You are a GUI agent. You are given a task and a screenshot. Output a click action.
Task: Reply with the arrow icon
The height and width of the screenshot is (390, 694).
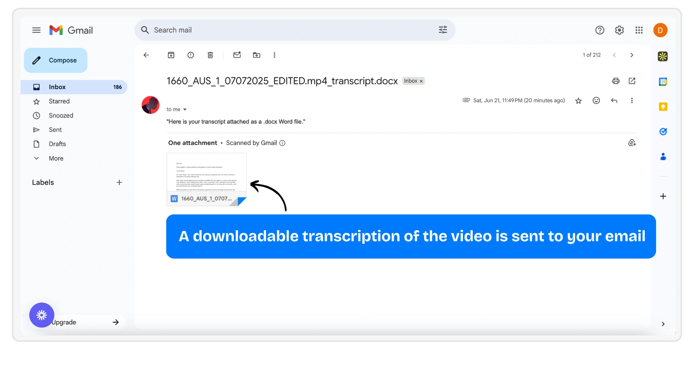pos(614,101)
